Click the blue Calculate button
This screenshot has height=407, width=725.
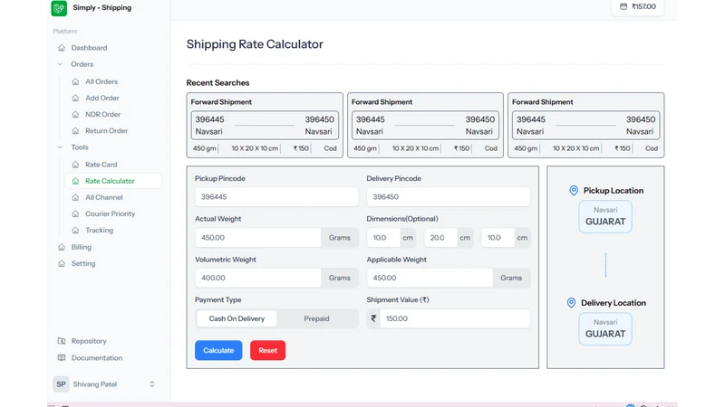[218, 350]
